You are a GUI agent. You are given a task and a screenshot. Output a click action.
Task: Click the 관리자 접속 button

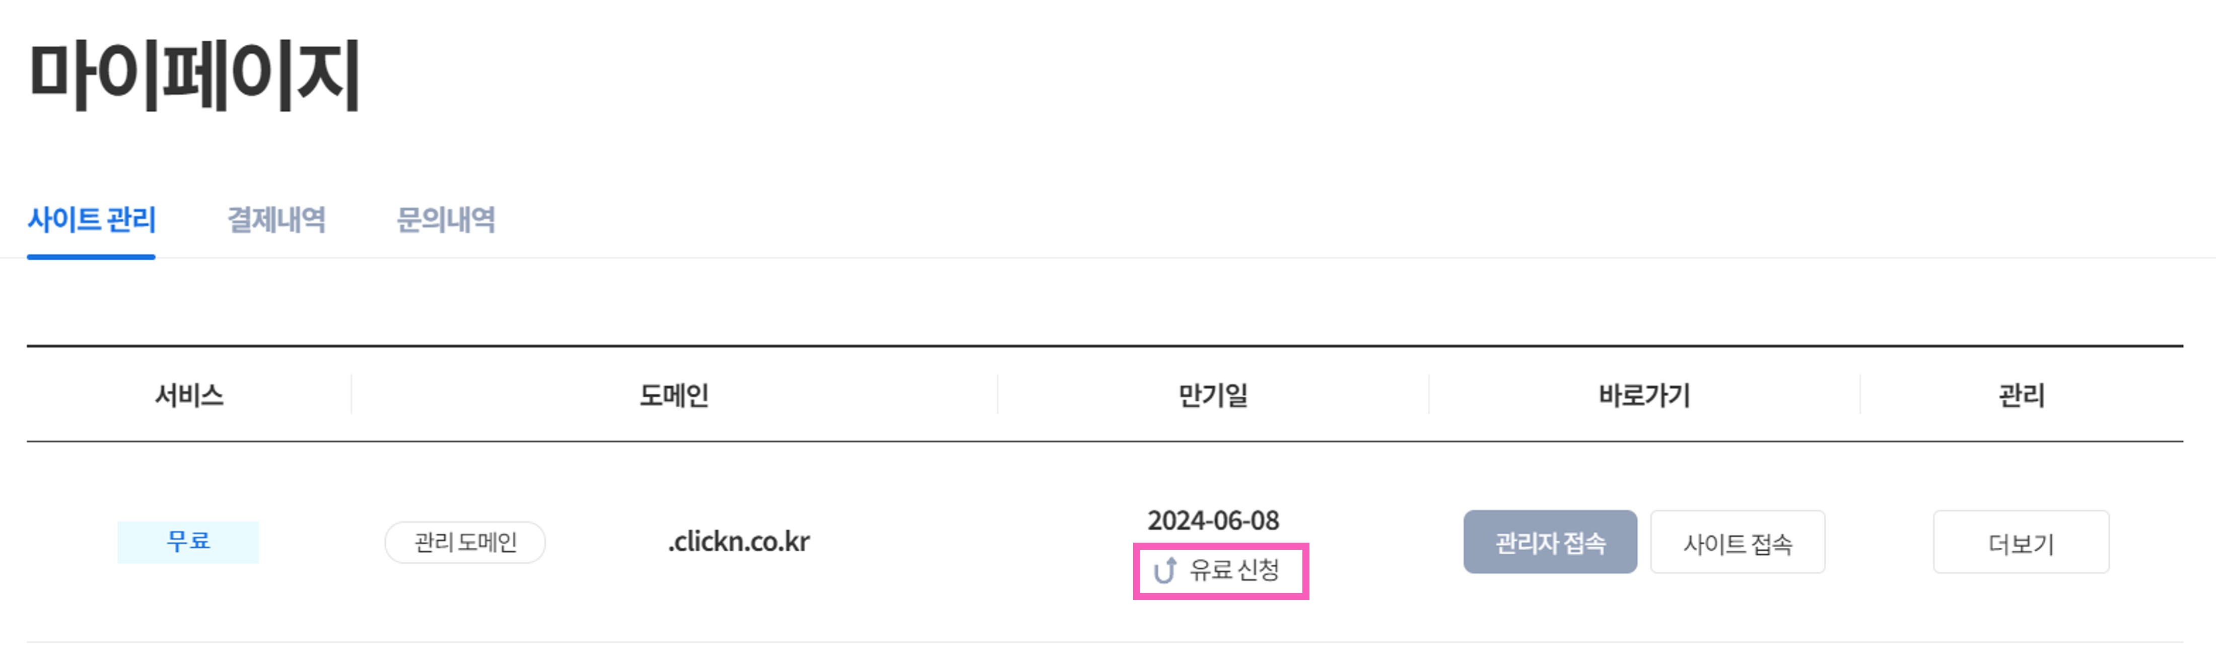(1550, 543)
